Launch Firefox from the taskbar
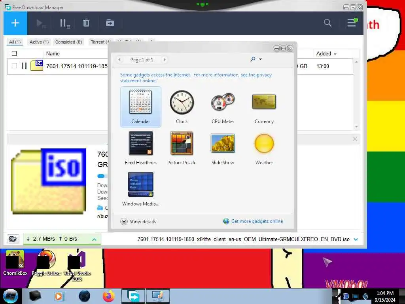The height and width of the screenshot is (304, 405). (x=109, y=296)
